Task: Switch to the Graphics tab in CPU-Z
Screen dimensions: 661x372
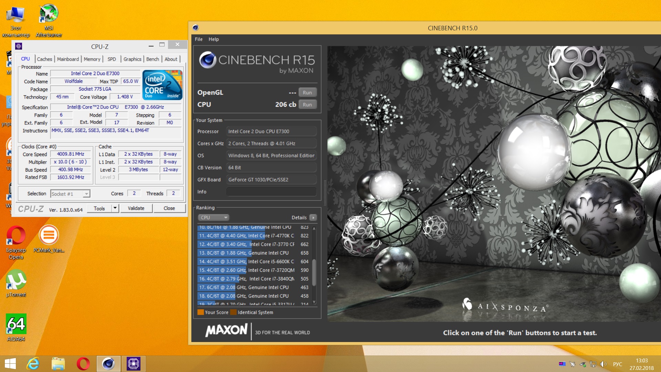Action: point(132,59)
